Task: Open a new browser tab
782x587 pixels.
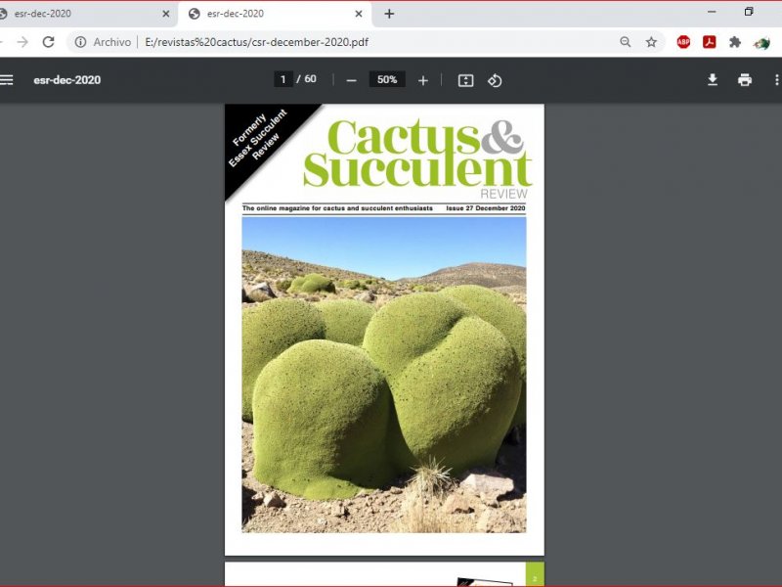Action: click(x=389, y=14)
